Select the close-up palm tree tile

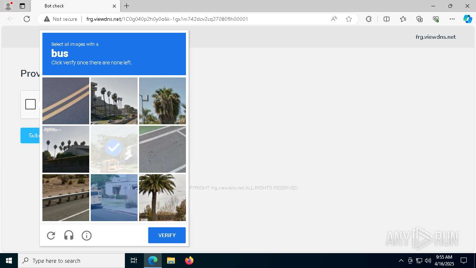[163, 101]
